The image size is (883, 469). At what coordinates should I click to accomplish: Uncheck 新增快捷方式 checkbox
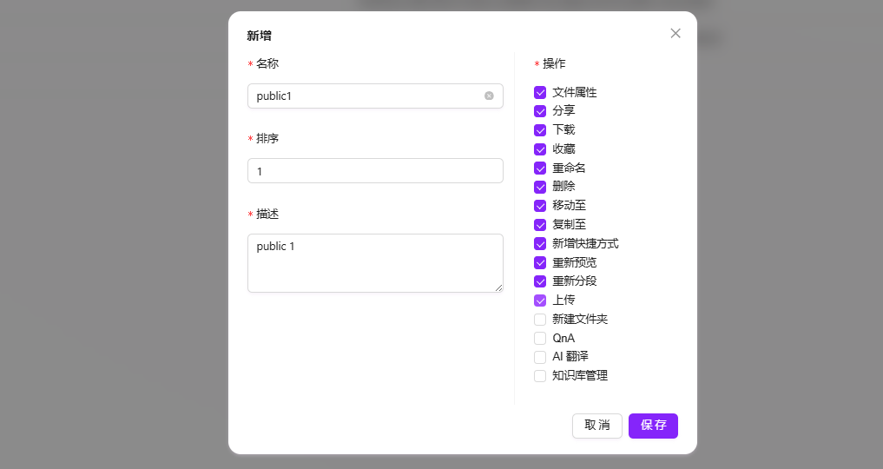coord(540,244)
